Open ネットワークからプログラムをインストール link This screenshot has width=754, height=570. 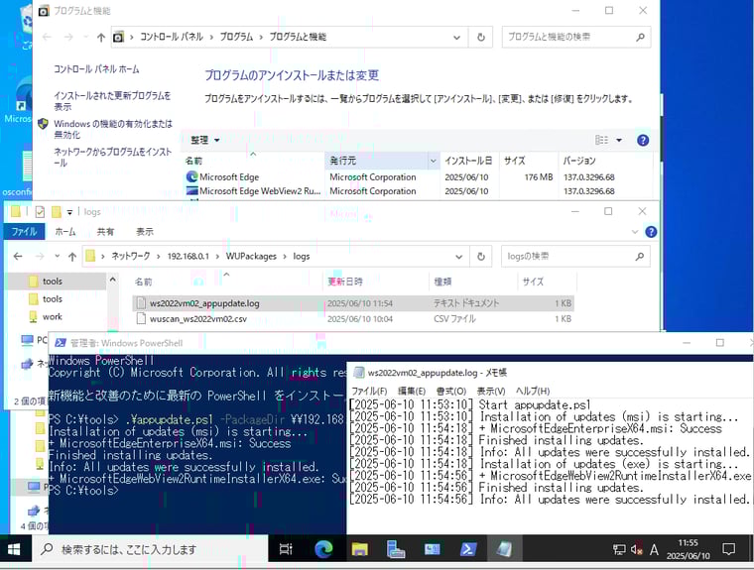(112, 157)
